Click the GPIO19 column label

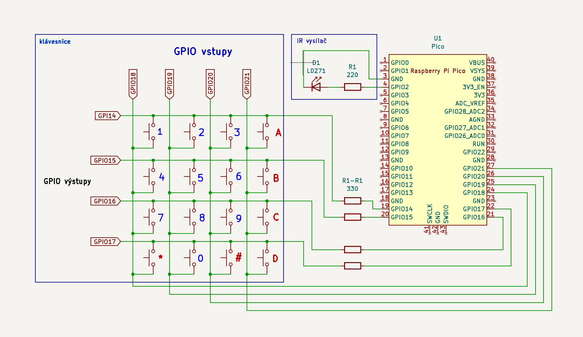[169, 84]
